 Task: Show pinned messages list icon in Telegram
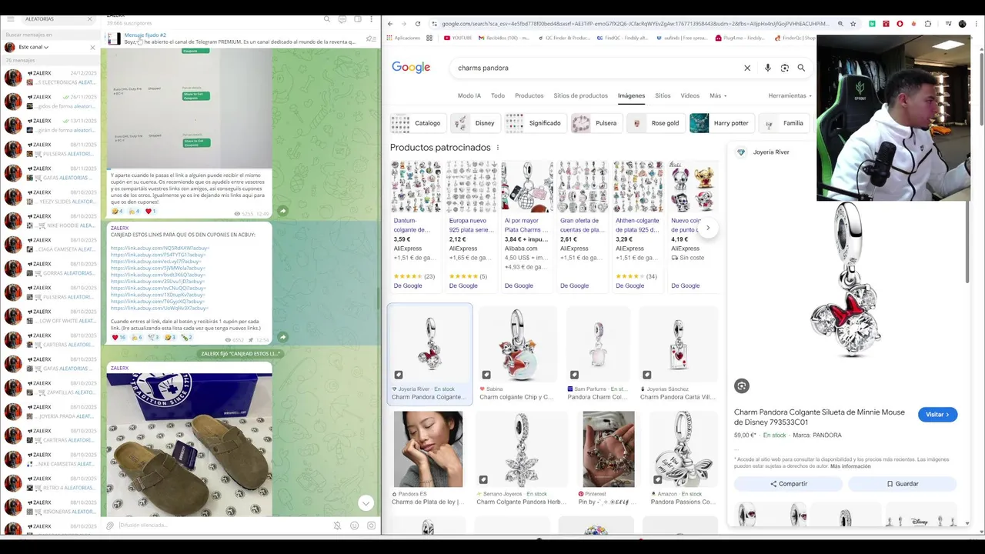point(371,38)
